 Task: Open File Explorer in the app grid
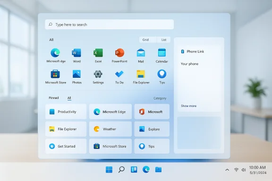point(141,74)
